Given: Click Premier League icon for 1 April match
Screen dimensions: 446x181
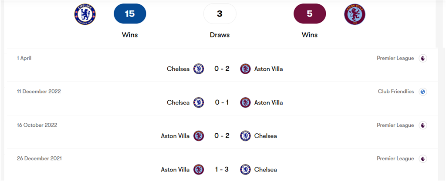Looking at the screenshot, I should coord(422,58).
